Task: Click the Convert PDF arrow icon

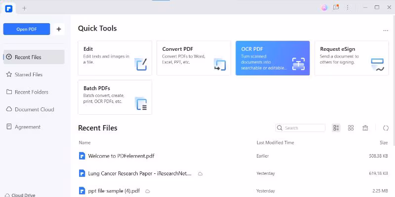Action: 220,65
